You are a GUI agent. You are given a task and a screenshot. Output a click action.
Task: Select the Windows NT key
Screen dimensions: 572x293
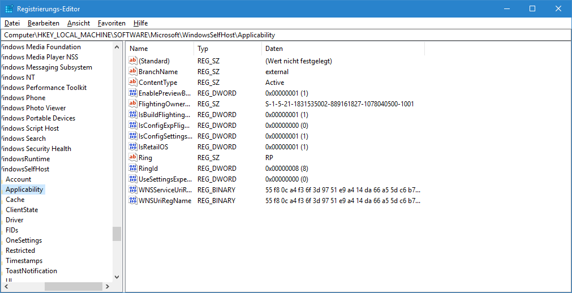pyautogui.click(x=18, y=77)
